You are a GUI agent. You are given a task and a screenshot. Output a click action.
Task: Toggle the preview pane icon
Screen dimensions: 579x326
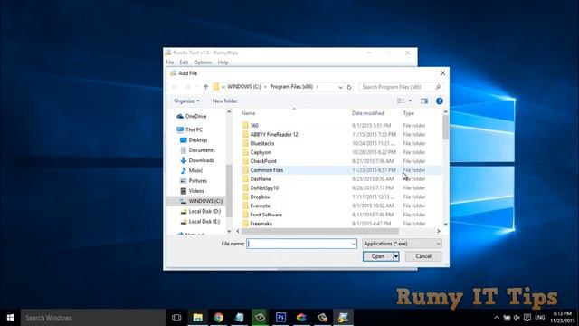424,101
